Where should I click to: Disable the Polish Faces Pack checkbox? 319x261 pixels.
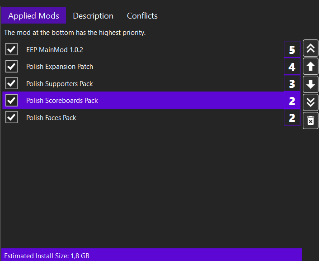pos(12,118)
